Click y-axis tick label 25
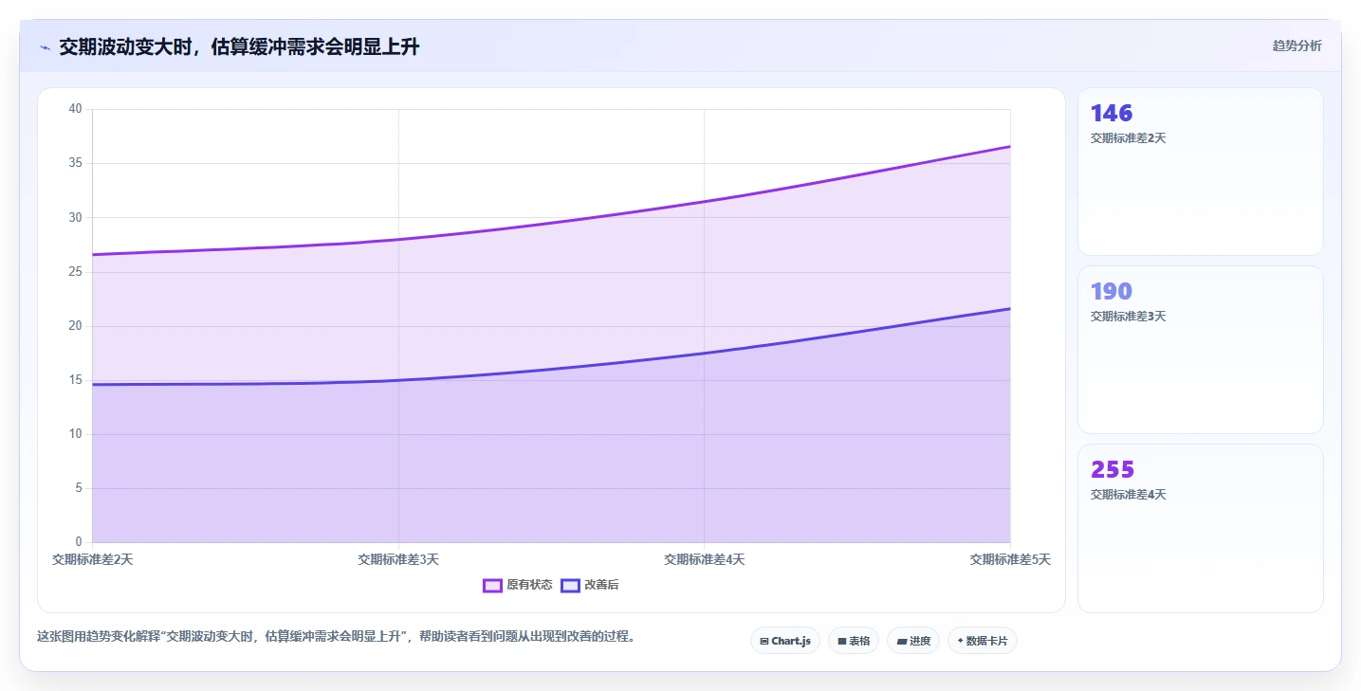1361x691 pixels. coord(76,272)
